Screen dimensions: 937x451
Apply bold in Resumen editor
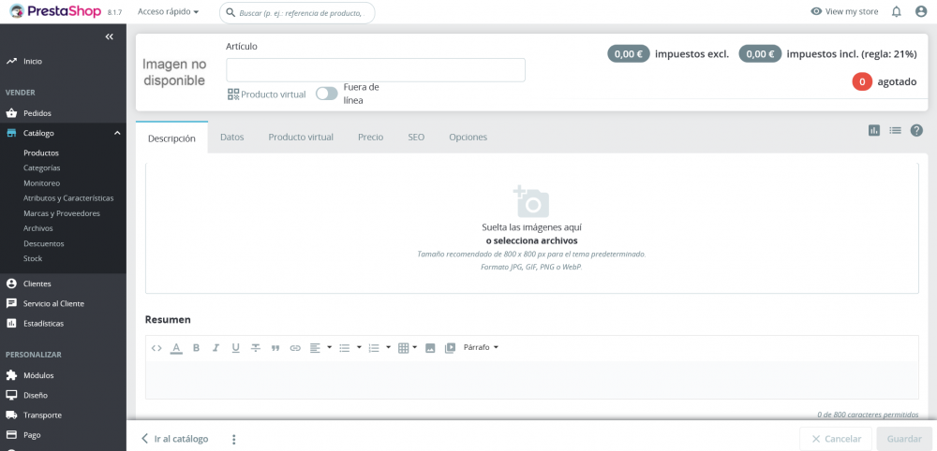196,348
